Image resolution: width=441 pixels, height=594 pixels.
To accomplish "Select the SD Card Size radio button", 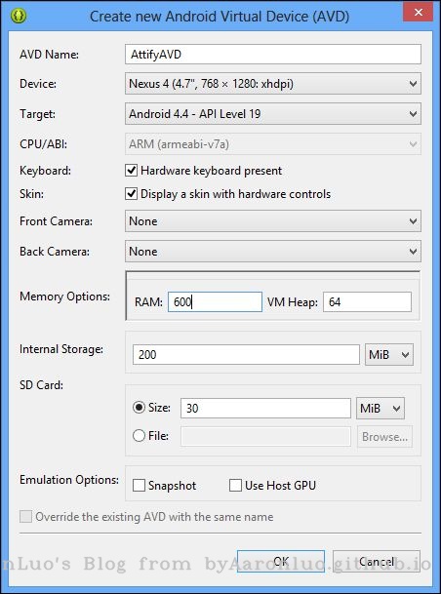I will pyautogui.click(x=140, y=408).
